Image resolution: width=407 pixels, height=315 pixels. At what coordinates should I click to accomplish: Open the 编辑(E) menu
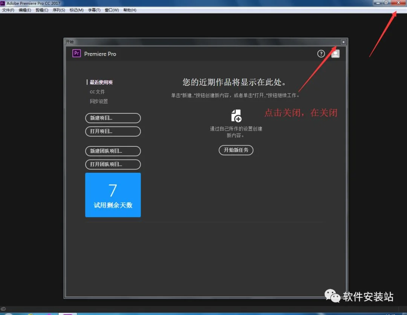pos(25,10)
